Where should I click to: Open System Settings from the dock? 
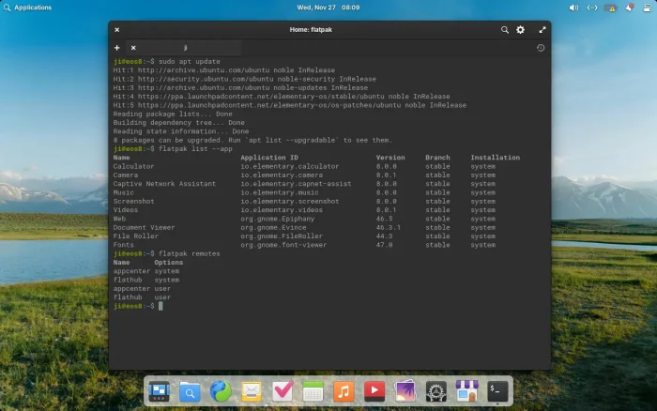pyautogui.click(x=436, y=391)
